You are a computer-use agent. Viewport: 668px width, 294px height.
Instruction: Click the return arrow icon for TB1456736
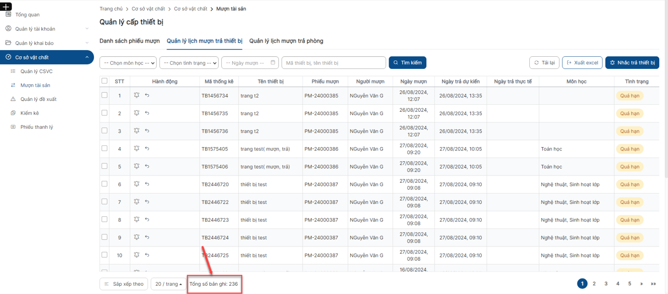pyautogui.click(x=147, y=131)
